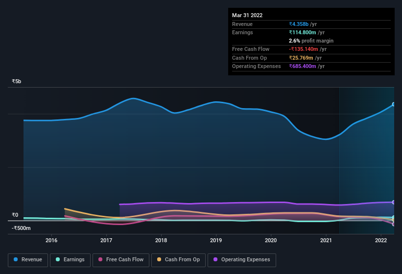Image resolution: width=402 pixels, height=274 pixels.
Task: Click the 2020 x-axis label
Action: click(271, 240)
